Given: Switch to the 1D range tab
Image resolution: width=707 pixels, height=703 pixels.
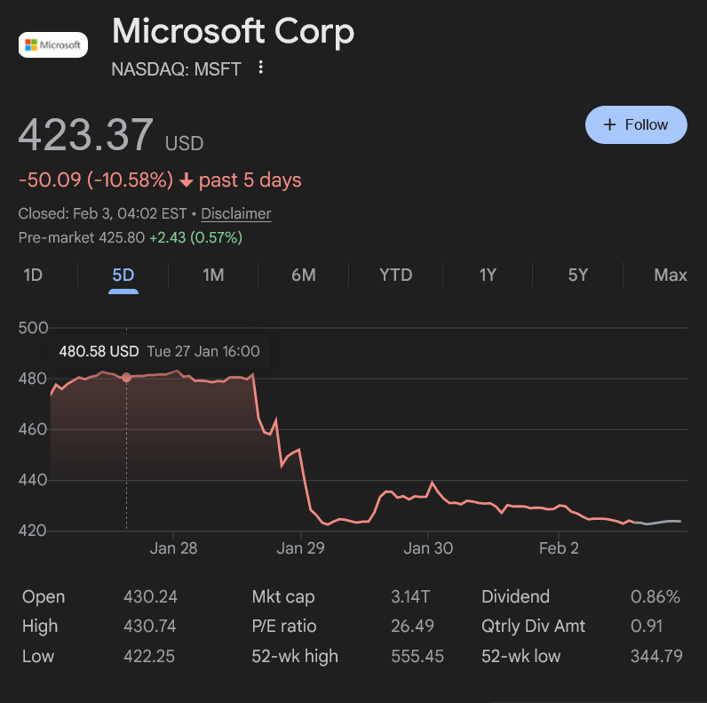Looking at the screenshot, I should (x=33, y=275).
